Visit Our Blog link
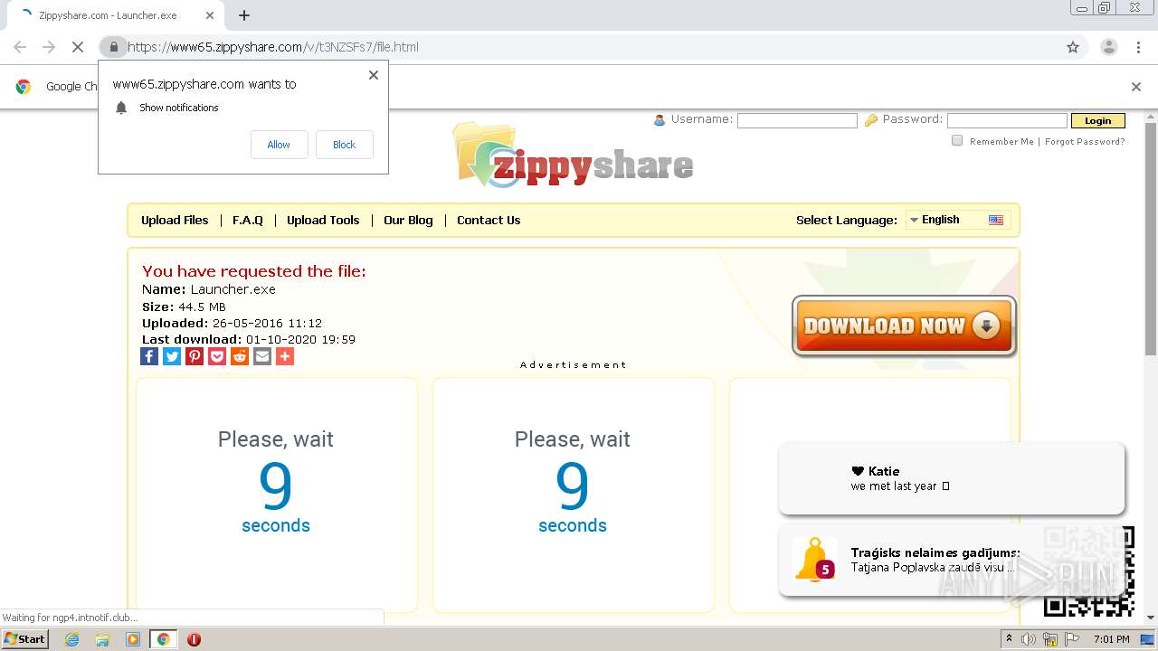The width and height of the screenshot is (1158, 651). (408, 220)
